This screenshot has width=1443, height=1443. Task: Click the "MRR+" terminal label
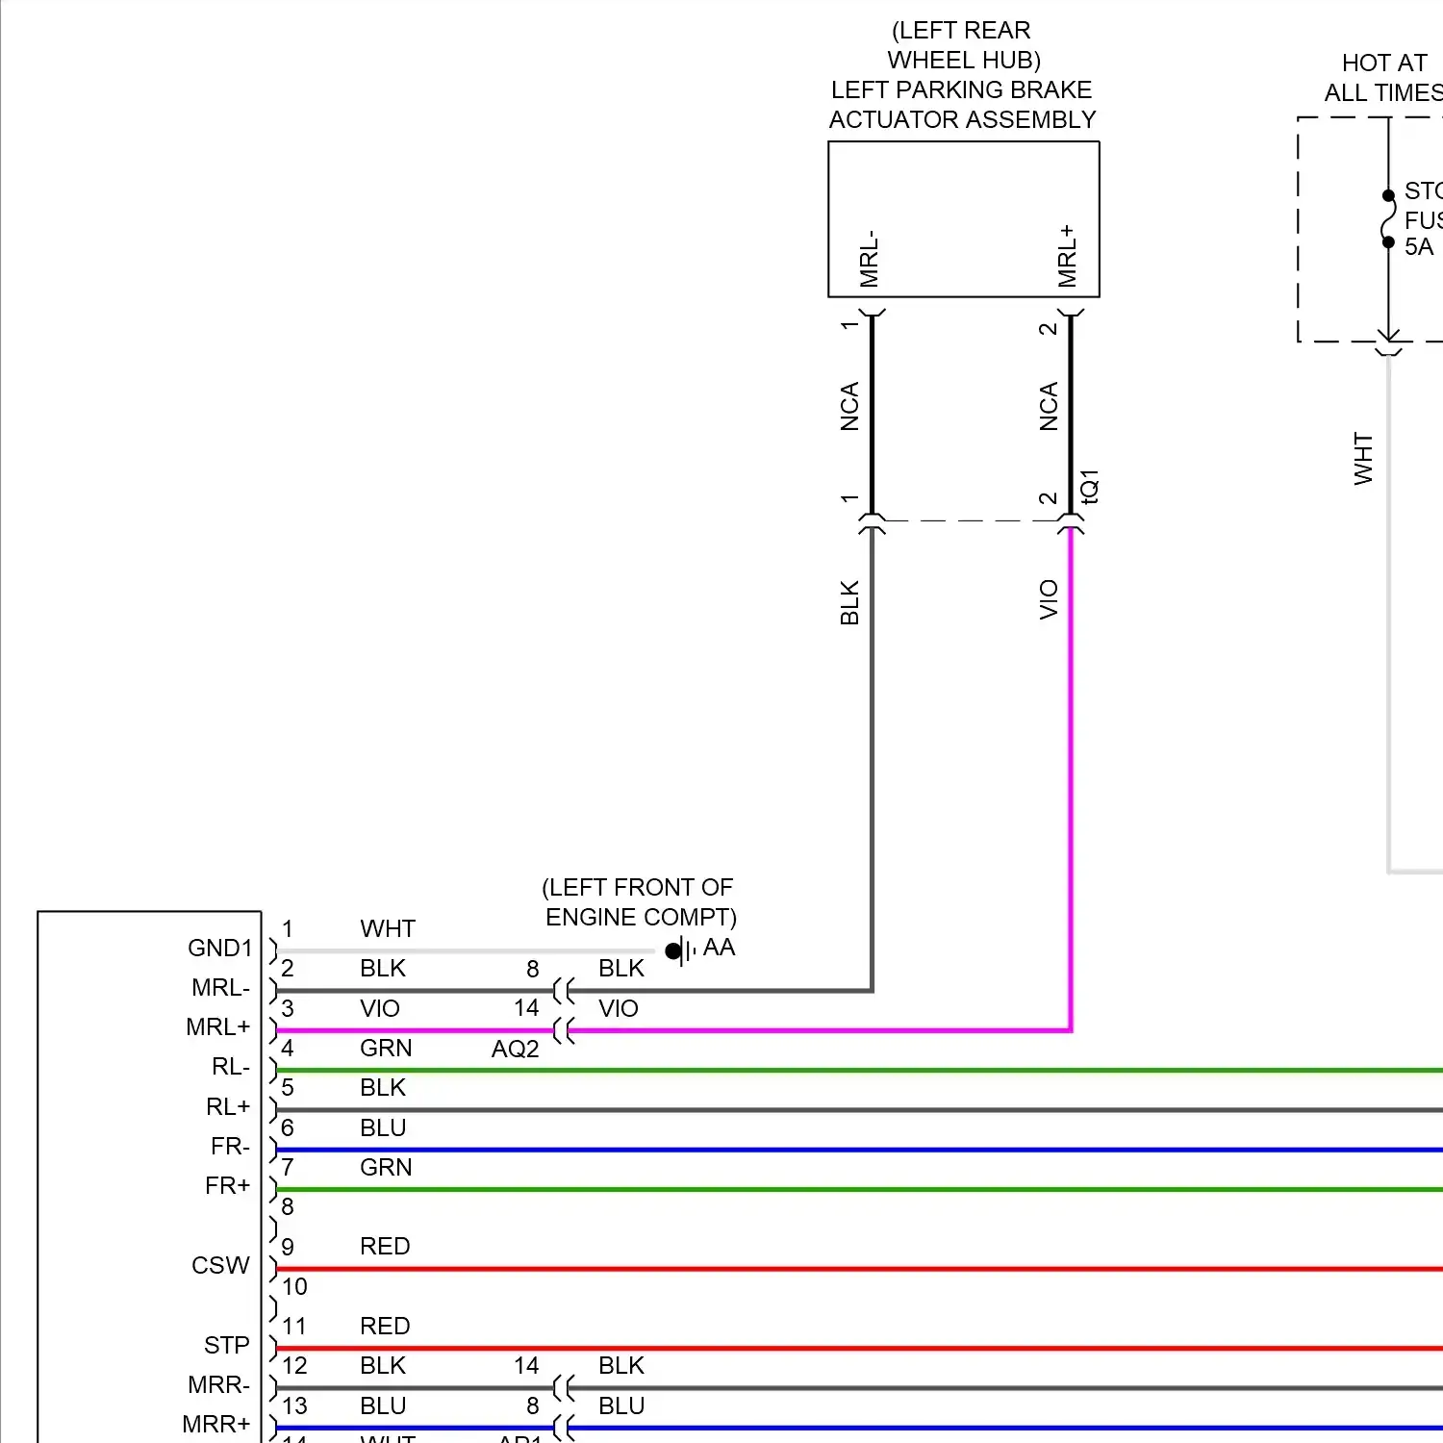point(216,1425)
